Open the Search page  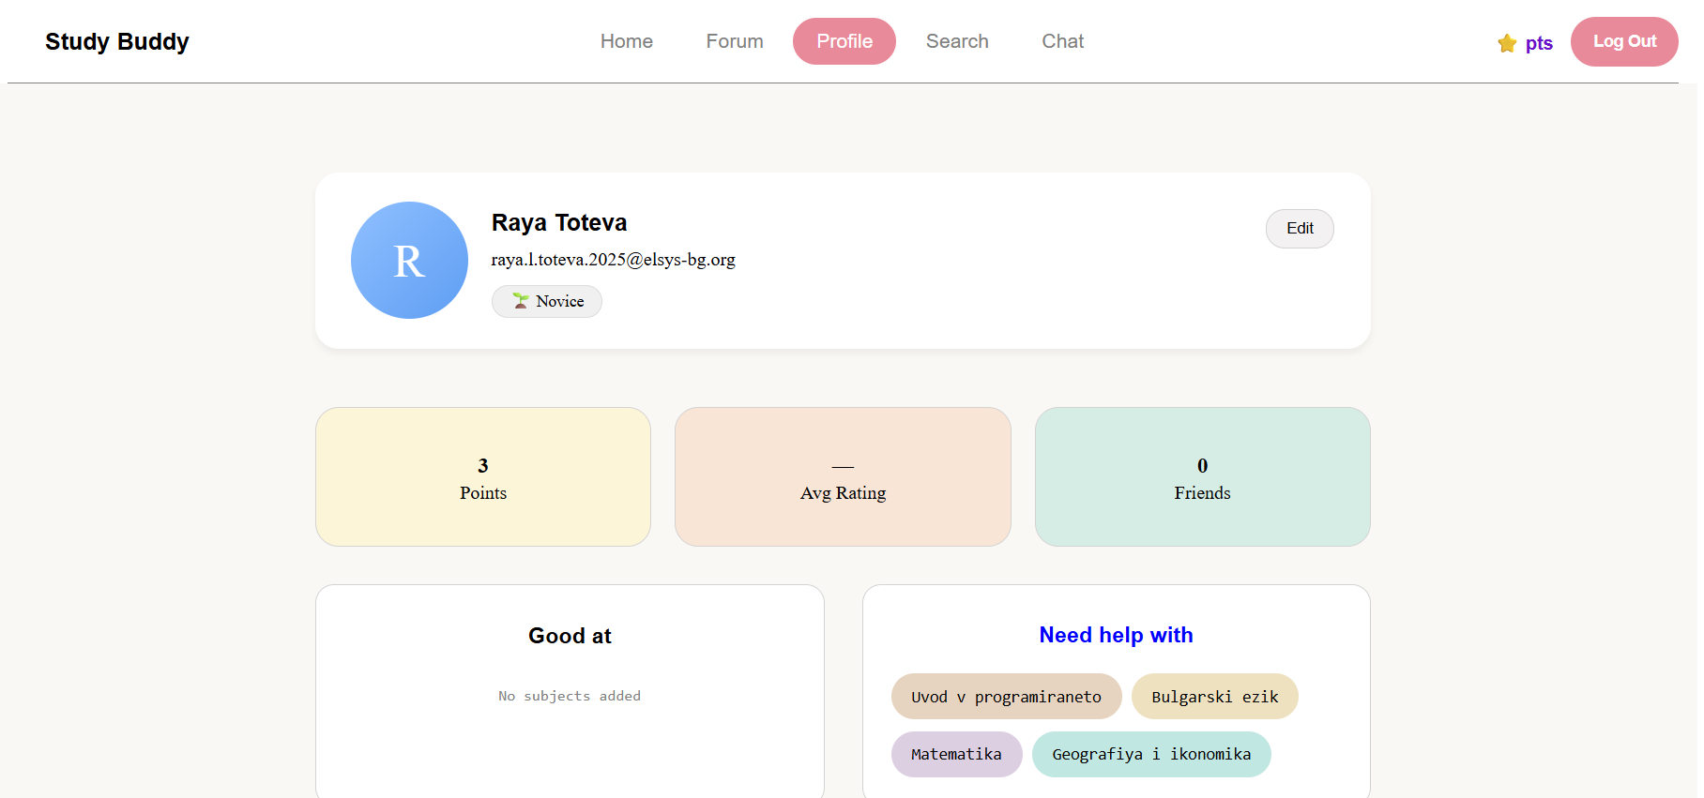coord(957,41)
